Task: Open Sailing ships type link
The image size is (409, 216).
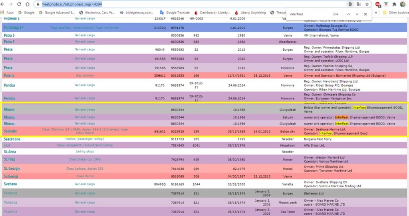Action: [x=85, y=152]
